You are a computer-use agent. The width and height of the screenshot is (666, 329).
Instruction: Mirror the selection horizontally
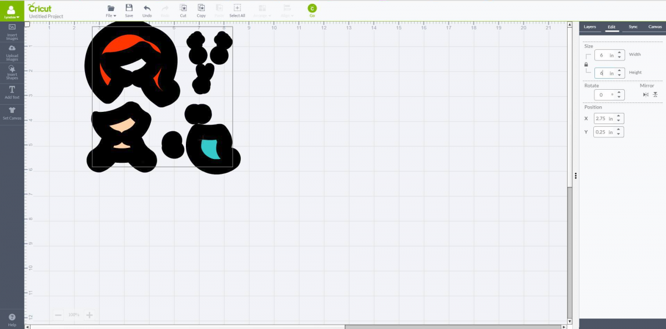tap(645, 94)
